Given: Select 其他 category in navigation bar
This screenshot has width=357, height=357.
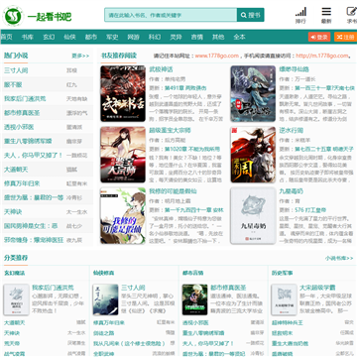Looking at the screenshot, I should click(218, 37).
